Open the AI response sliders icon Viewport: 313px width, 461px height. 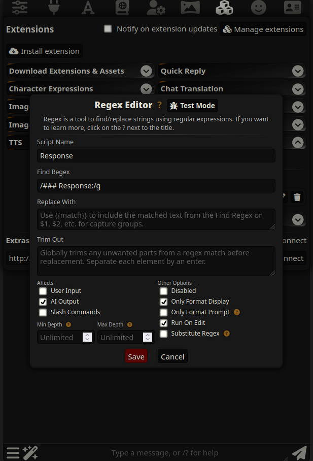pyautogui.click(x=19, y=7)
